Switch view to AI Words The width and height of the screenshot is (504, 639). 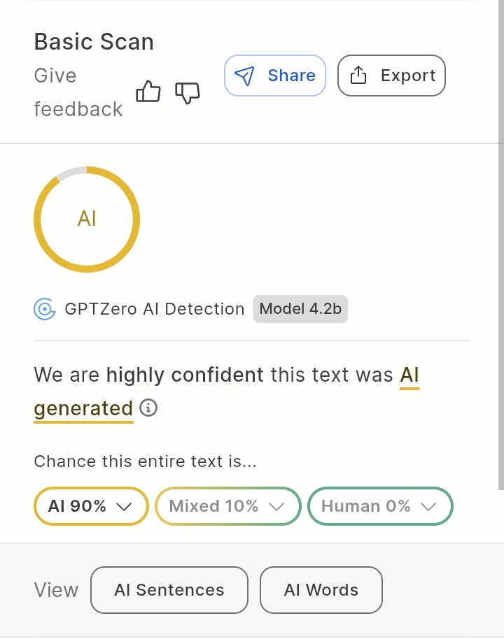coord(321,590)
